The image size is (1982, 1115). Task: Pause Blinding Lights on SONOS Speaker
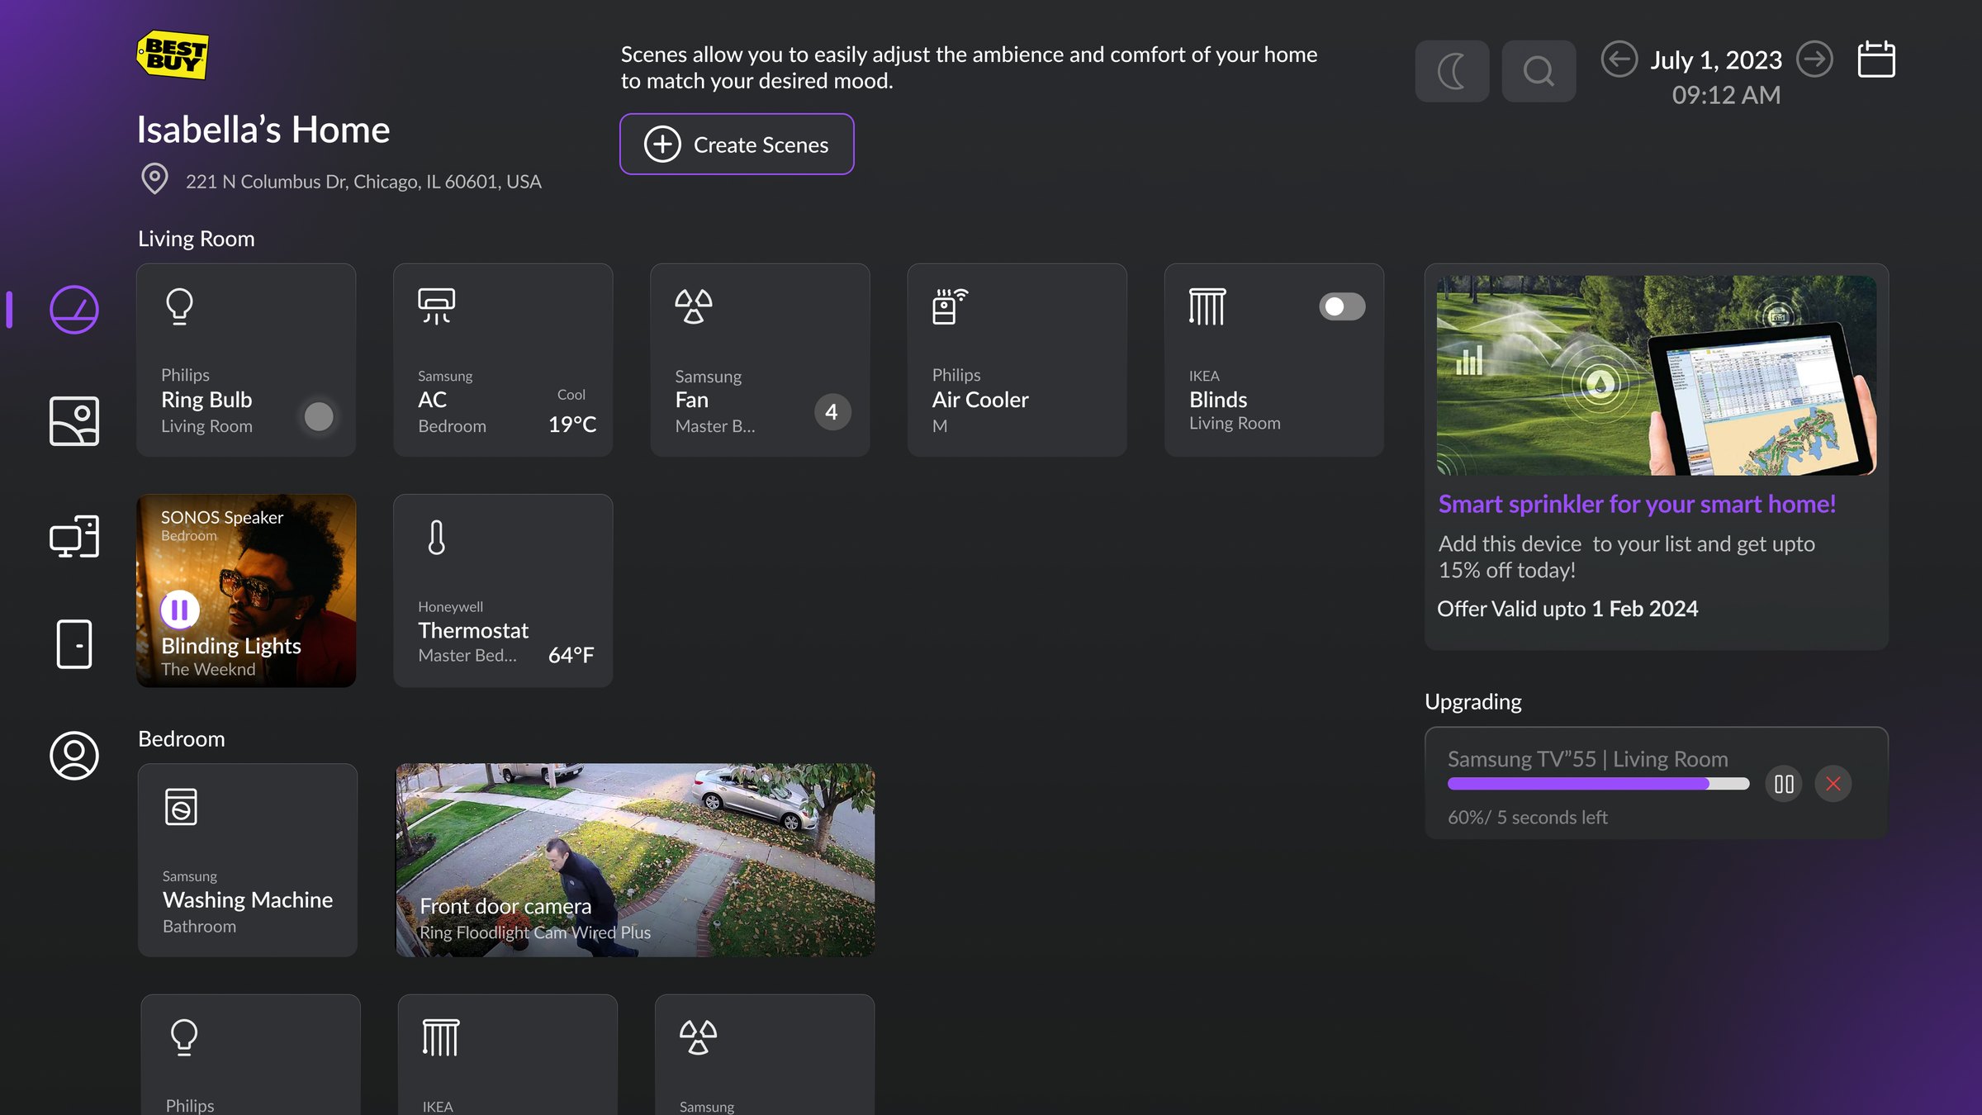(179, 610)
